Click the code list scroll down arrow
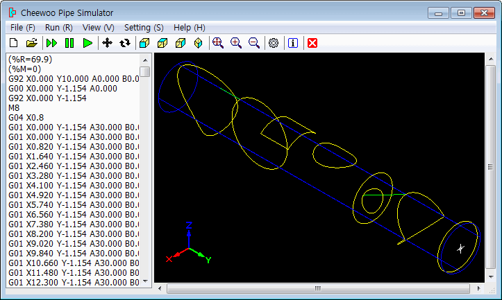 coord(145,281)
